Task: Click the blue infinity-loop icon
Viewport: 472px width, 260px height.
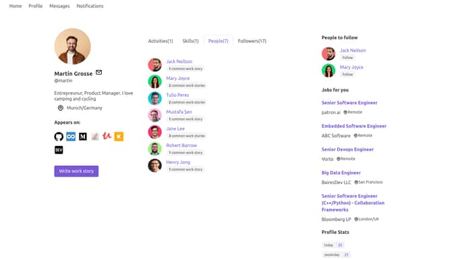Action: click(x=71, y=137)
